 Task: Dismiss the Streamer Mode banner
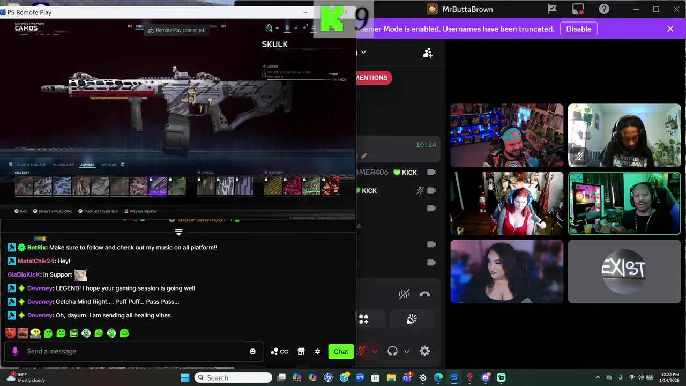[x=670, y=29]
